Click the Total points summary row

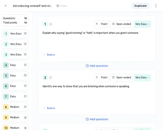15,23
